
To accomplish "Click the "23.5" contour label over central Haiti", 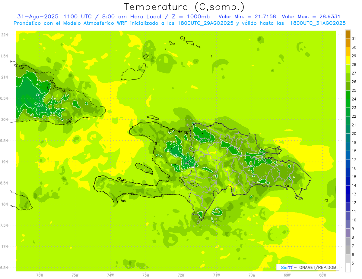I will click(x=190, y=157).
